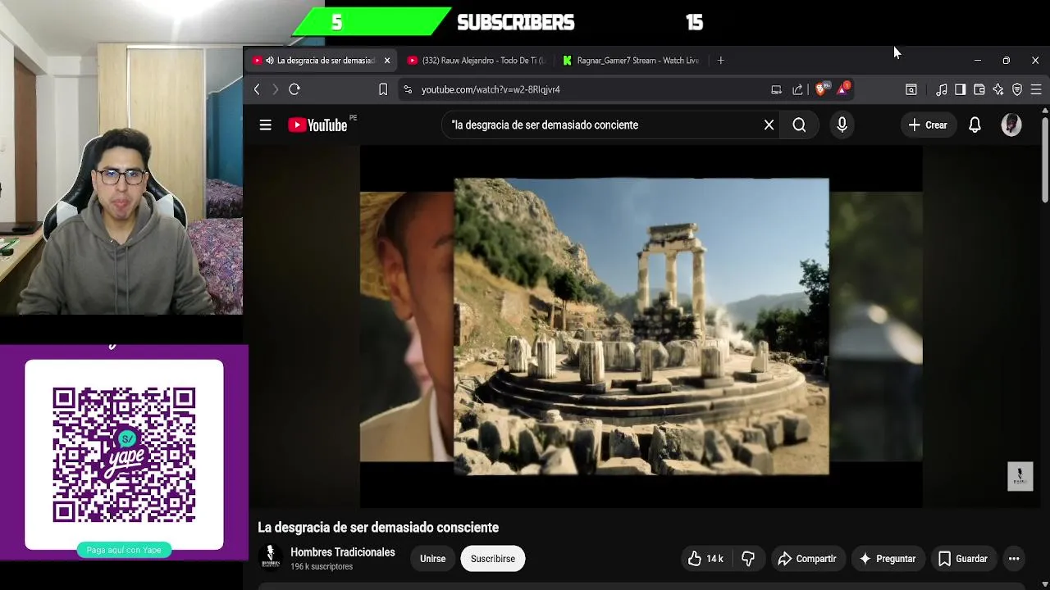Click the Guardar button
The image size is (1050, 590).
tap(963, 559)
